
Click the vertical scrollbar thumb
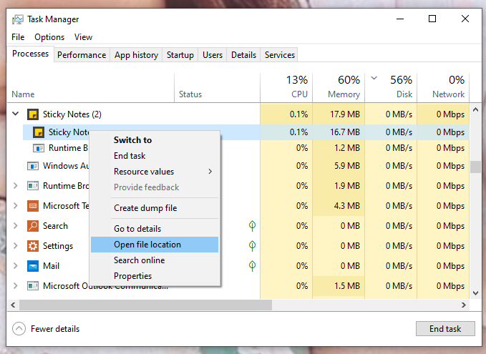tap(476, 167)
